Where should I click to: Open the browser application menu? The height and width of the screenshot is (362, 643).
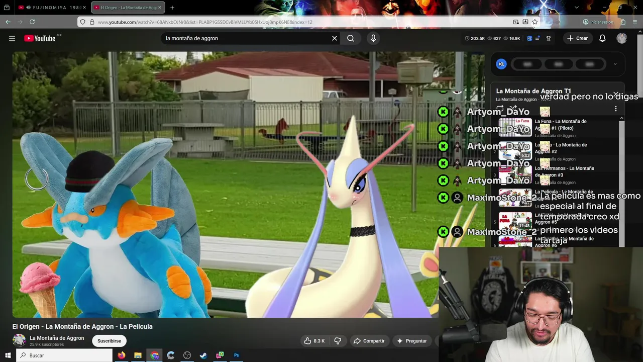[x=635, y=22]
